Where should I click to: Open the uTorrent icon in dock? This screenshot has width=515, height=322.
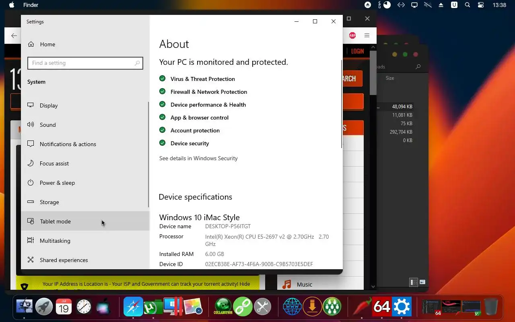[153, 308]
